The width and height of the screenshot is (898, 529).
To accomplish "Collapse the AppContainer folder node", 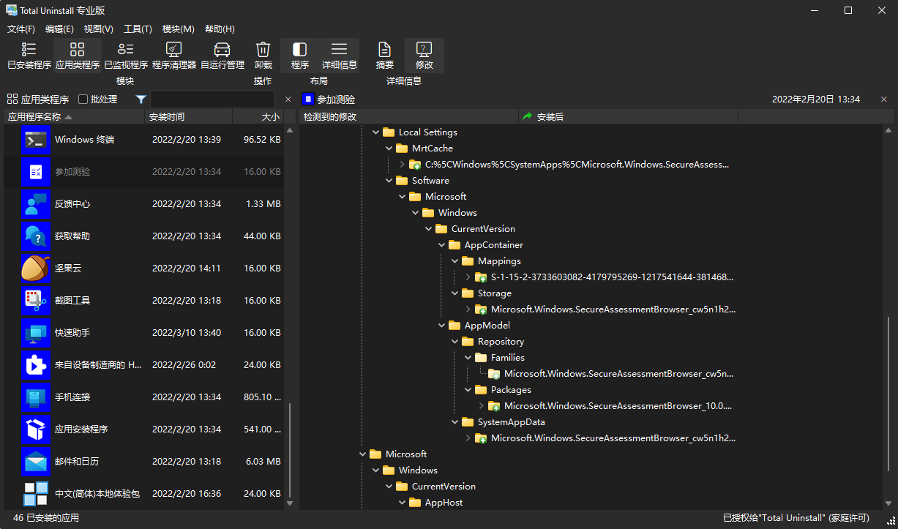I will [x=442, y=245].
